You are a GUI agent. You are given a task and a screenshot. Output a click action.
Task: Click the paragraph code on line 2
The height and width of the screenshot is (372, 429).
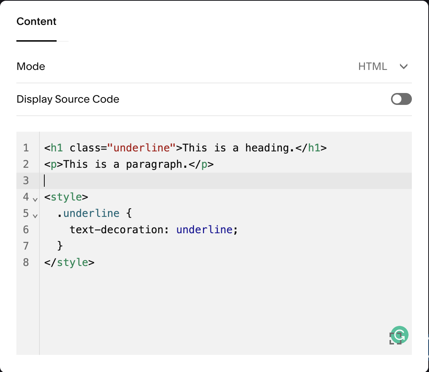[x=129, y=164]
